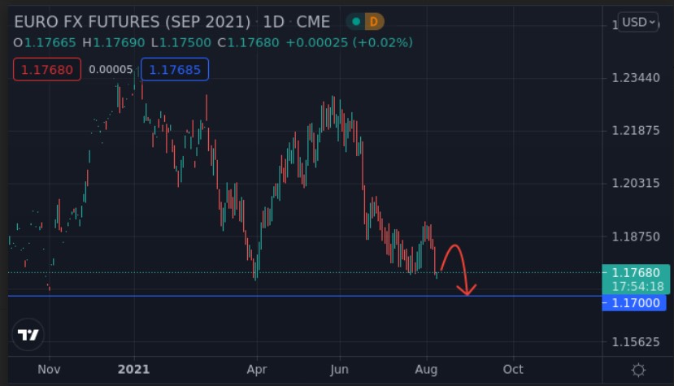Open chart settings gear icon
The width and height of the screenshot is (674, 386).
pos(639,370)
